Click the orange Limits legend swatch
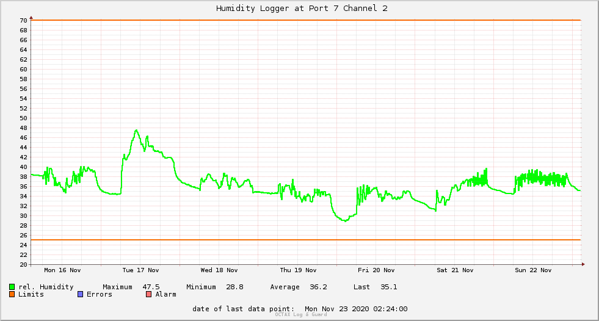The width and height of the screenshot is (599, 321). click(12, 294)
